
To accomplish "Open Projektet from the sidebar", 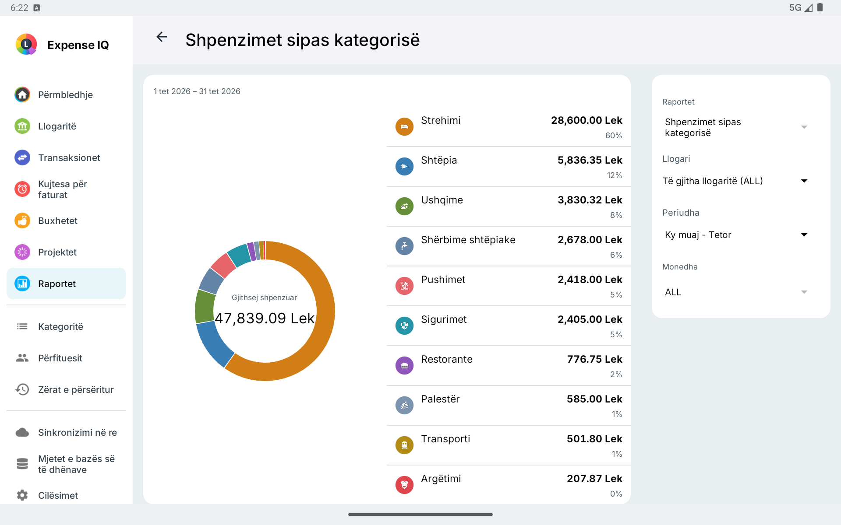I will [66, 252].
